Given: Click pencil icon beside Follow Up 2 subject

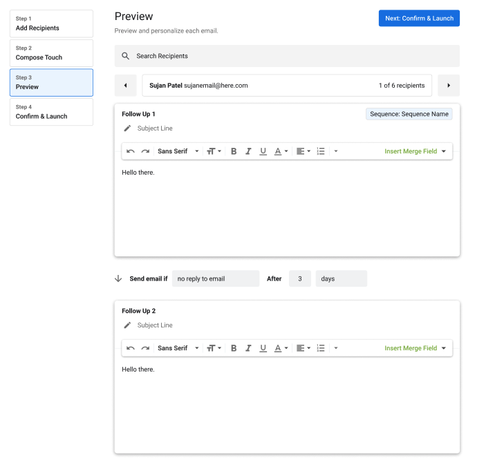Looking at the screenshot, I should coord(127,325).
